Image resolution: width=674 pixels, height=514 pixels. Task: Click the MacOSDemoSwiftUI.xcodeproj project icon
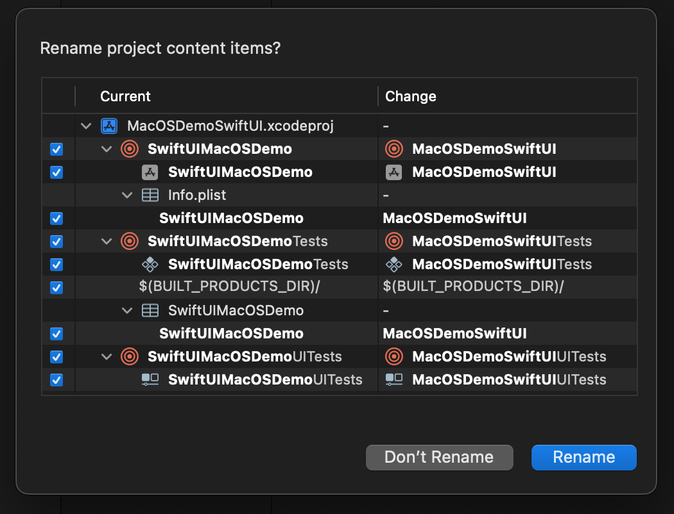tap(109, 126)
